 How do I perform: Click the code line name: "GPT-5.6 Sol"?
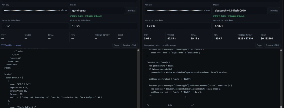coord(21,84)
